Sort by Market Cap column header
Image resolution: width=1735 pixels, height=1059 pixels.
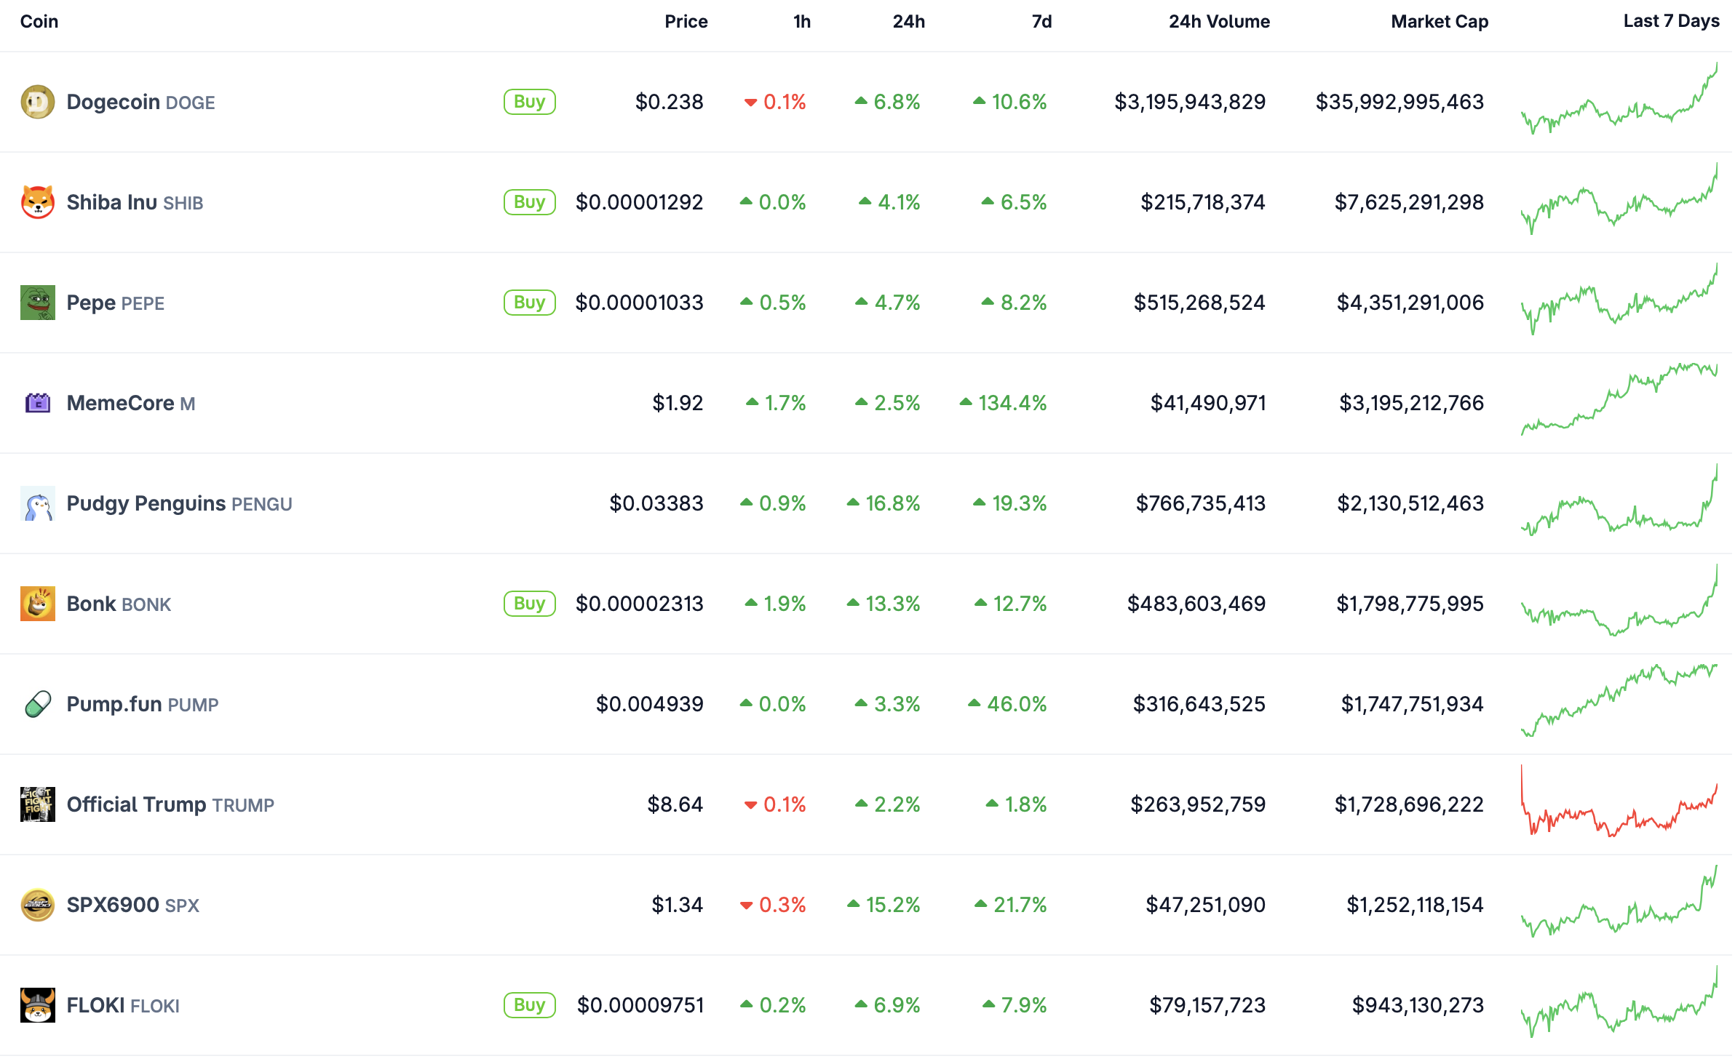(1439, 22)
